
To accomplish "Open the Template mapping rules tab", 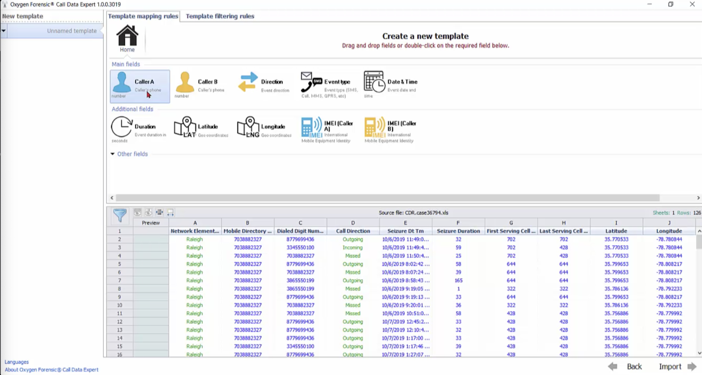I will tap(143, 16).
